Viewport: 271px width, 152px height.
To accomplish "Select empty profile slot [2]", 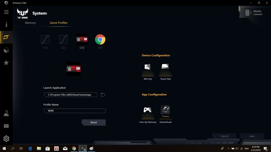I will pos(64,39).
